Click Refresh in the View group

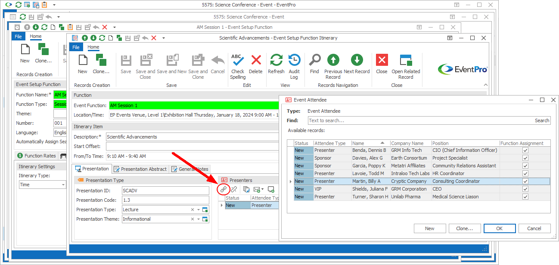pyautogui.click(x=276, y=64)
